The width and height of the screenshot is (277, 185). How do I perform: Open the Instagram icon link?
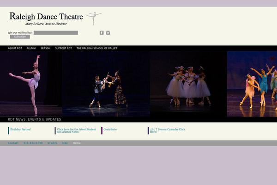[108, 32]
